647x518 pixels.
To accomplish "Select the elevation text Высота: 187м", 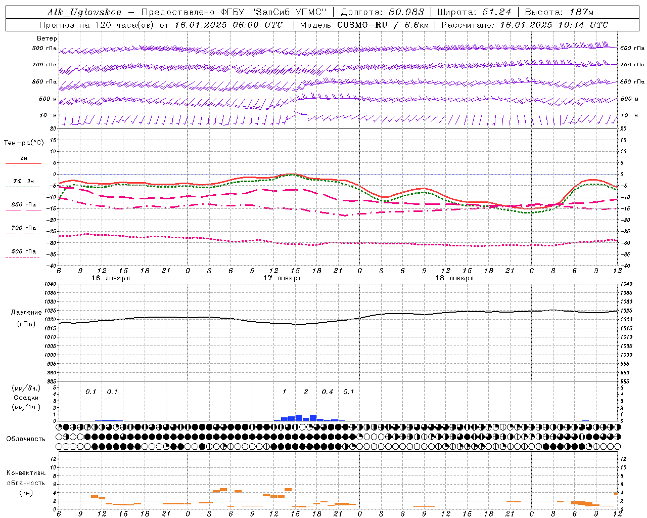I will tap(559, 12).
